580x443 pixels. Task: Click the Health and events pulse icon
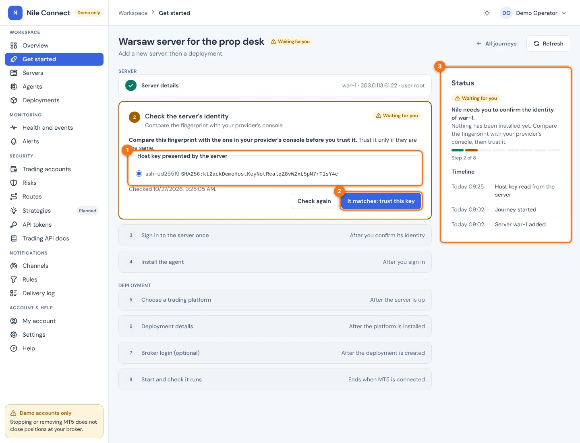click(14, 128)
